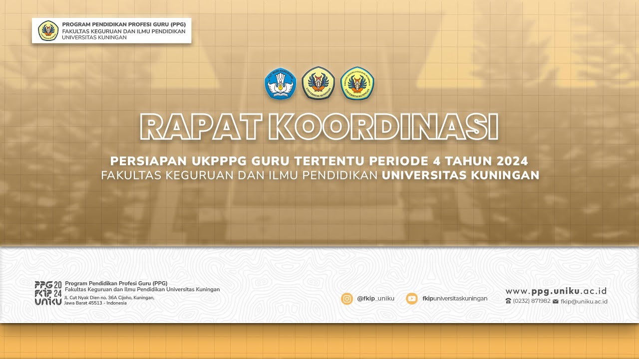Click the teal-bordered FKIP emblem
This screenshot has height=359, width=639.
pos(357,83)
